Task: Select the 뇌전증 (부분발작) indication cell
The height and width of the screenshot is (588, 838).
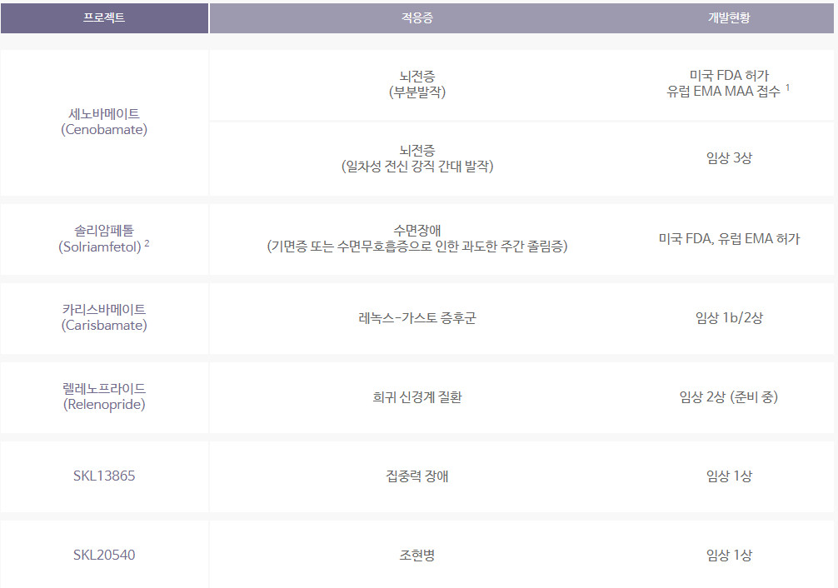Action: click(x=417, y=84)
